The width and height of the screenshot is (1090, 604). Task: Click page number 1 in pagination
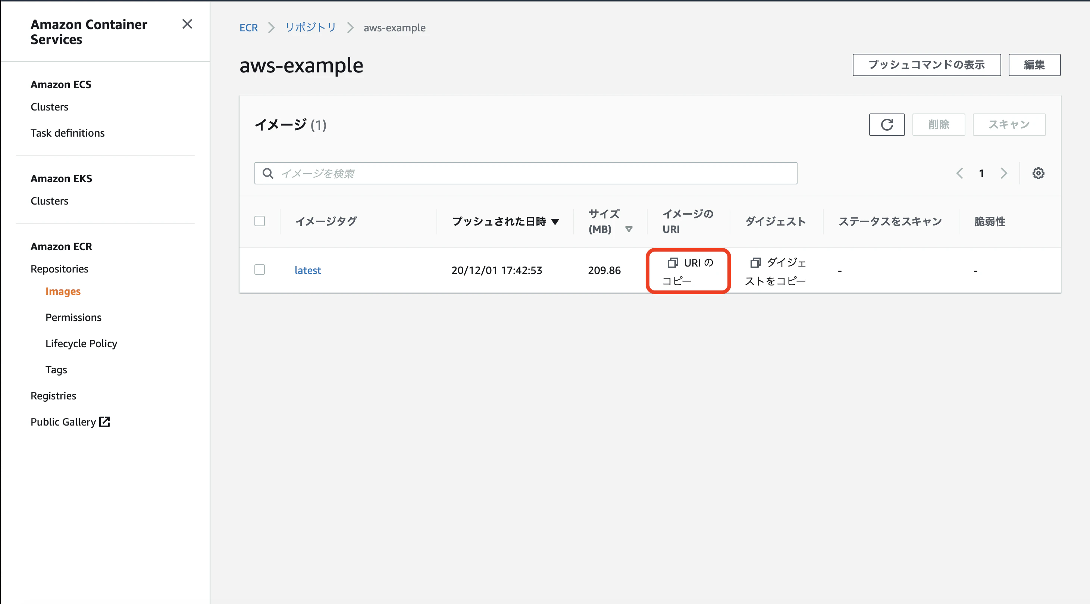982,173
